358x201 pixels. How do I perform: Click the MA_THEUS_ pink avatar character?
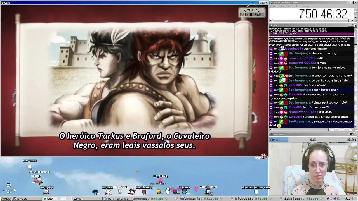(x=160, y=180)
